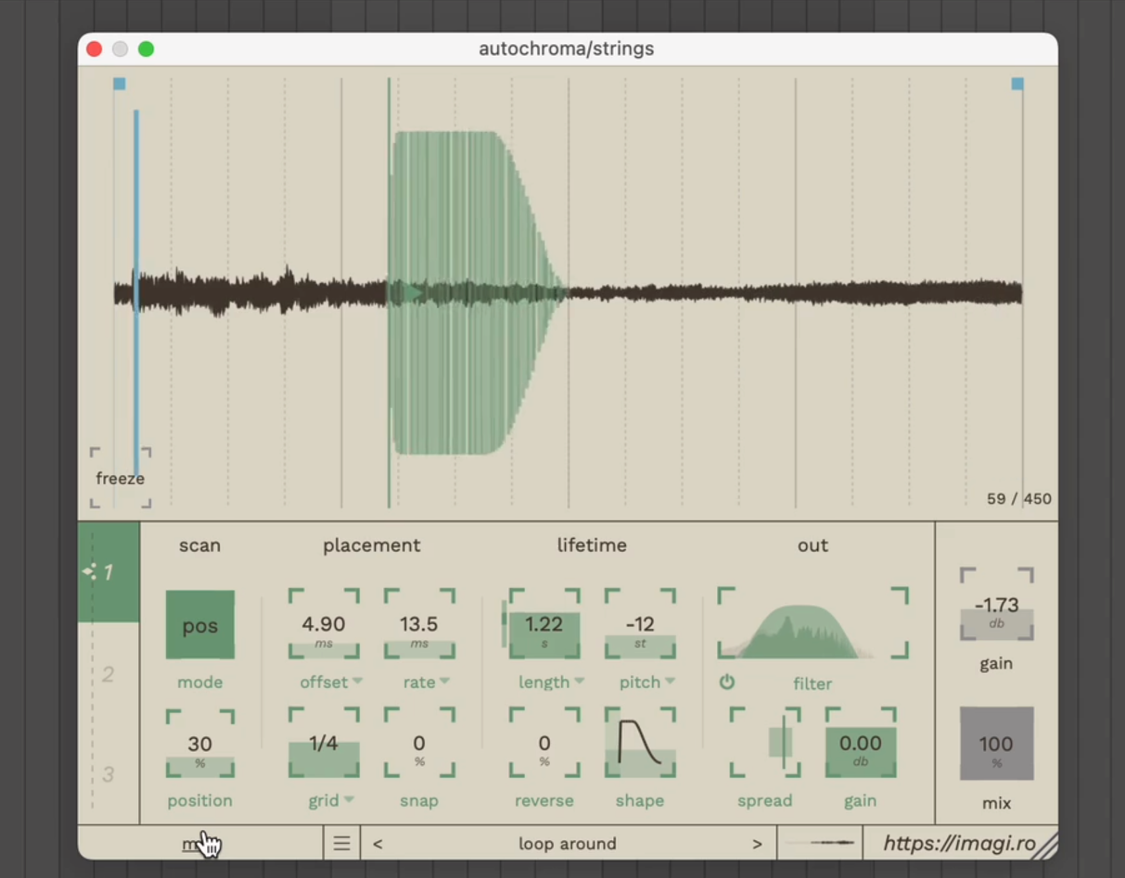Viewport: 1125px width, 878px height.
Task: Toggle the freeze control
Action: (120, 478)
